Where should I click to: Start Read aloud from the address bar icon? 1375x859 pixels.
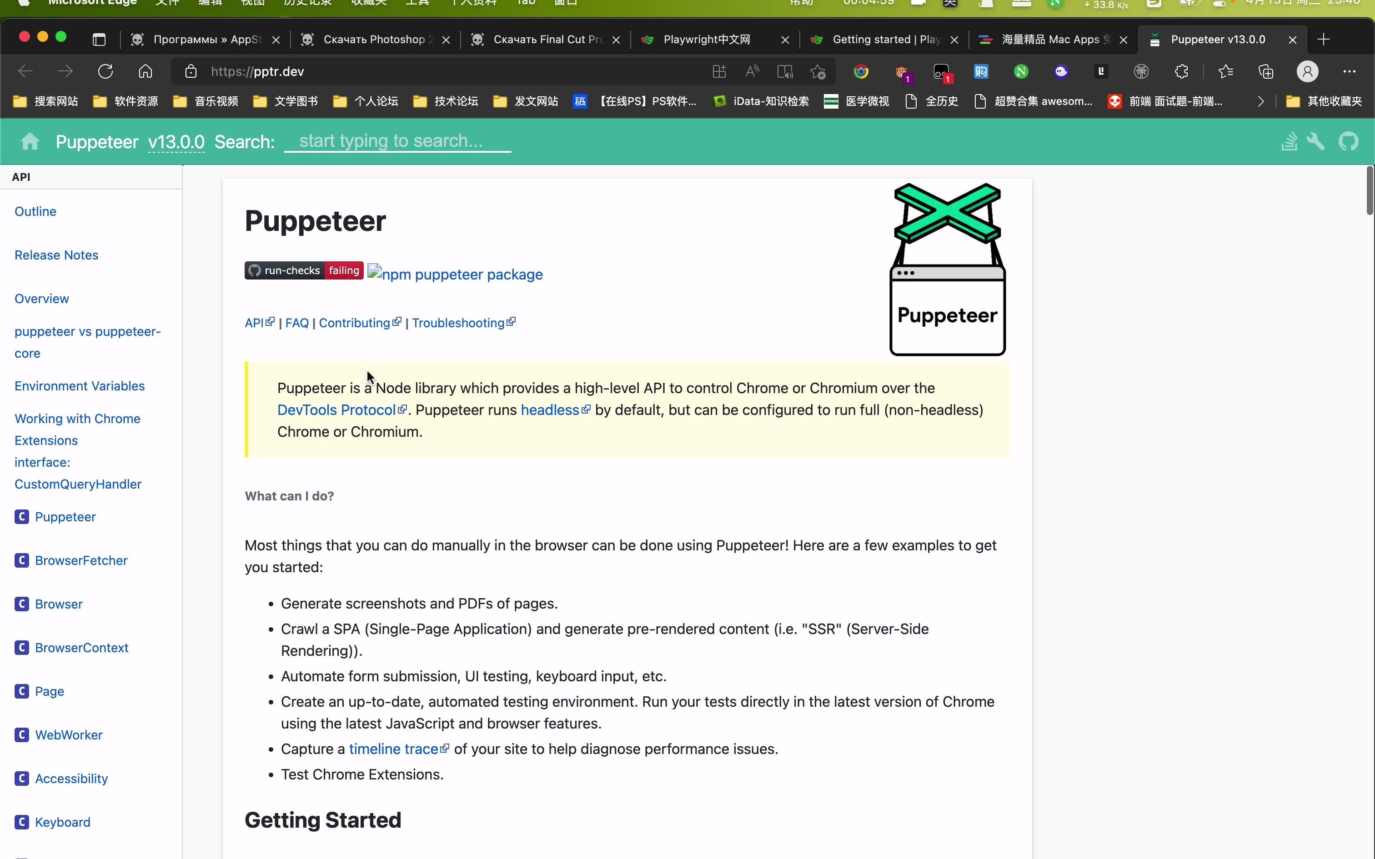751,71
